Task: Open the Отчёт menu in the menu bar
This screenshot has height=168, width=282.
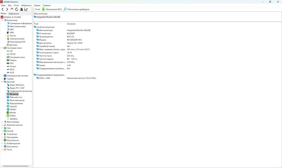Action: click(x=16, y=5)
